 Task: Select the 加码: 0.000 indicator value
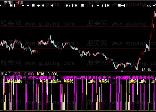pos(47,74)
